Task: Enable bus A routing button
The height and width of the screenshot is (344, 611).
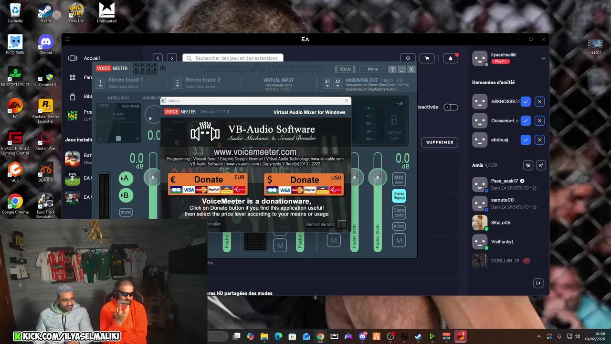Action: pyautogui.click(x=126, y=179)
